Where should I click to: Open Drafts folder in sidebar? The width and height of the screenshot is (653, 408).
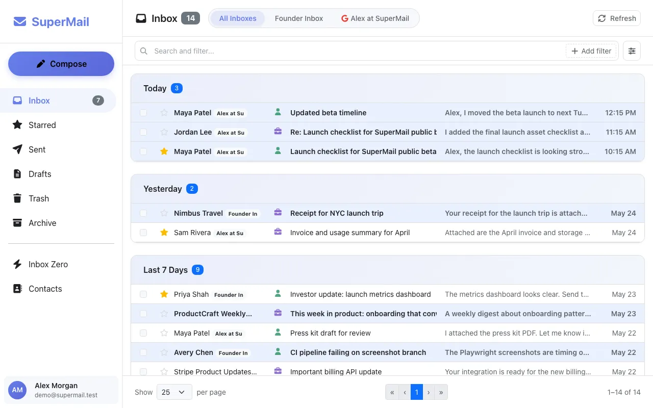[58, 174]
